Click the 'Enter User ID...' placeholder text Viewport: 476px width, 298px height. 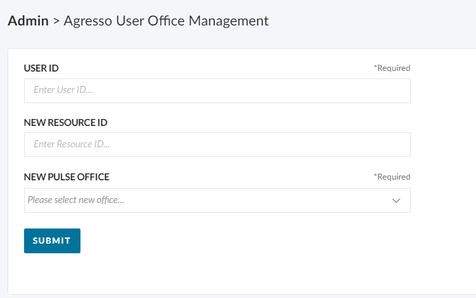63,90
